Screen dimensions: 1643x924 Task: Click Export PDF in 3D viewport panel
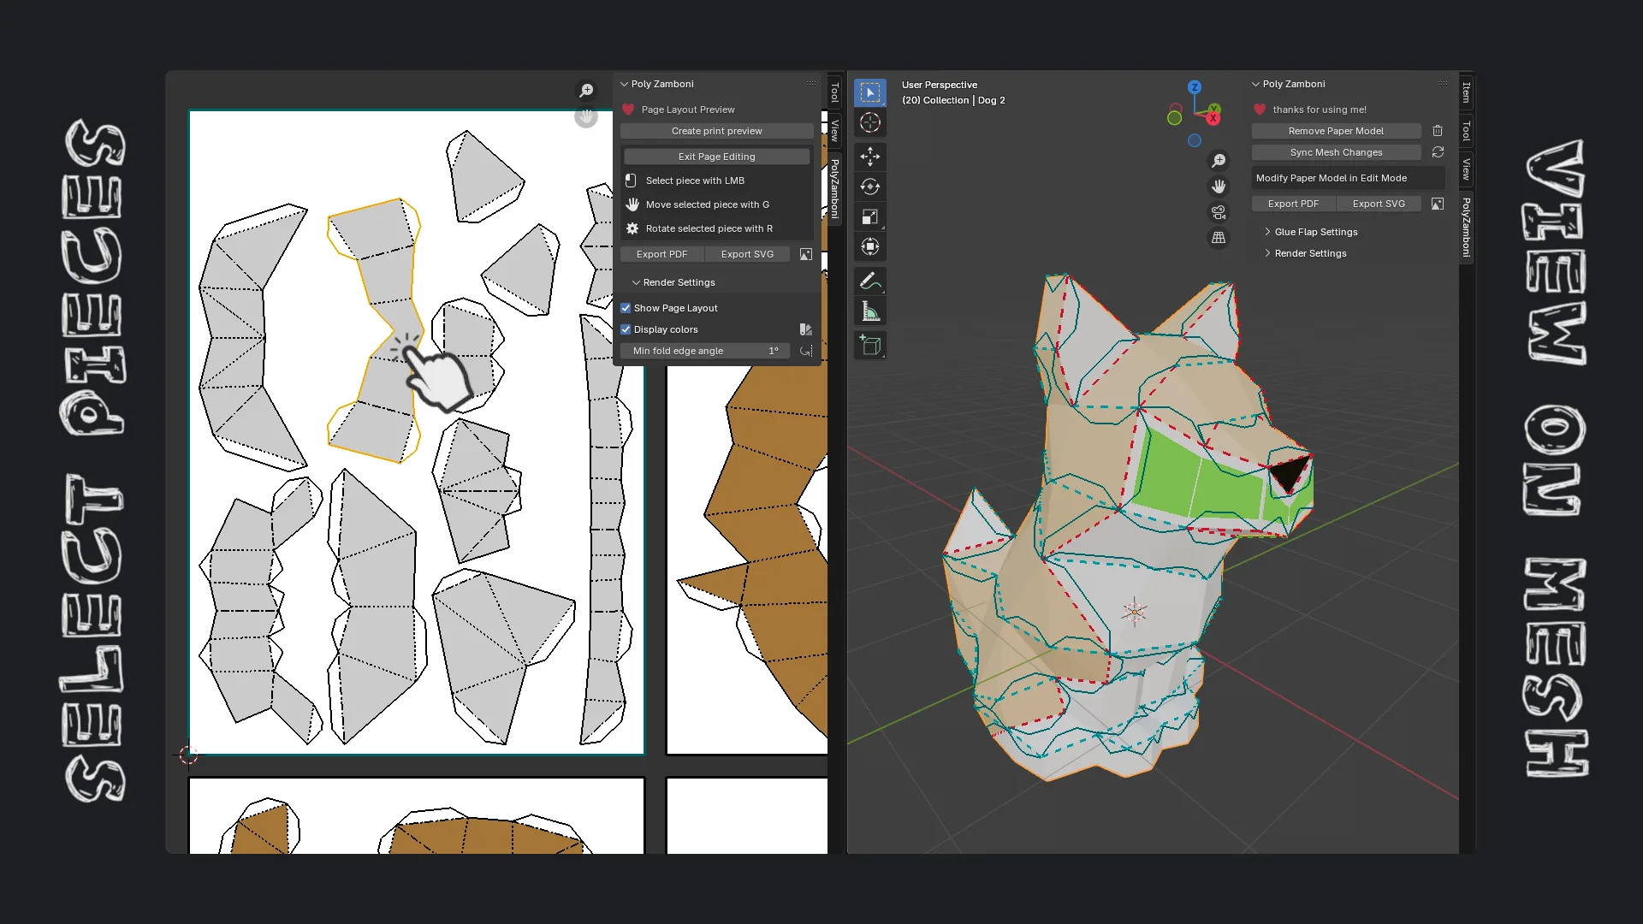[x=1293, y=204]
